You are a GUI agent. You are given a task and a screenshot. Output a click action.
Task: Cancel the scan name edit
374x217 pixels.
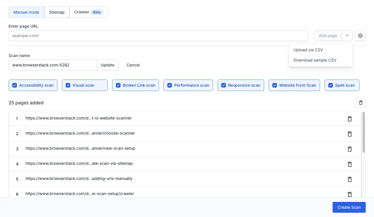point(133,65)
